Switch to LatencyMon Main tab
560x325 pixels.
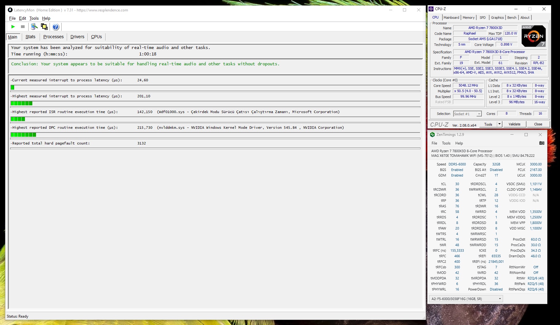[x=13, y=37]
